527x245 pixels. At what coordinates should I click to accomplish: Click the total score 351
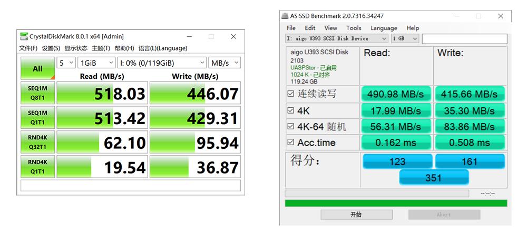434,177
